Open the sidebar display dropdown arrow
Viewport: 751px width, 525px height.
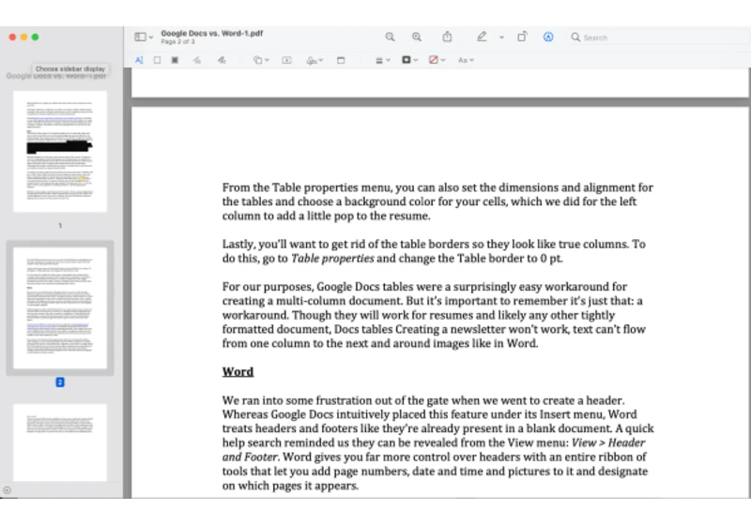(151, 37)
